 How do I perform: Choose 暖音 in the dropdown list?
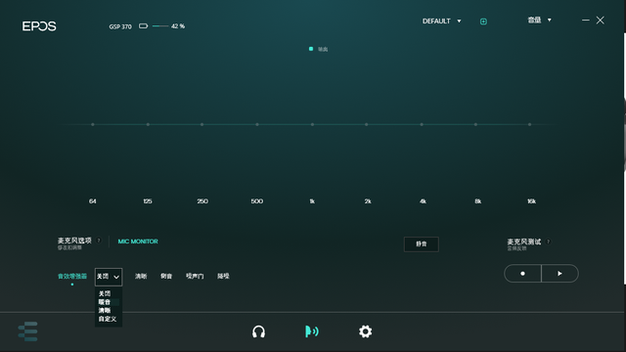click(105, 302)
